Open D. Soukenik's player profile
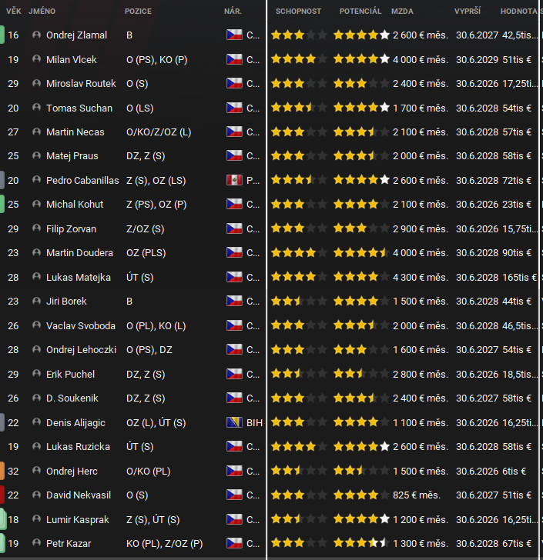Image resolution: width=543 pixels, height=560 pixels. pos(72,398)
